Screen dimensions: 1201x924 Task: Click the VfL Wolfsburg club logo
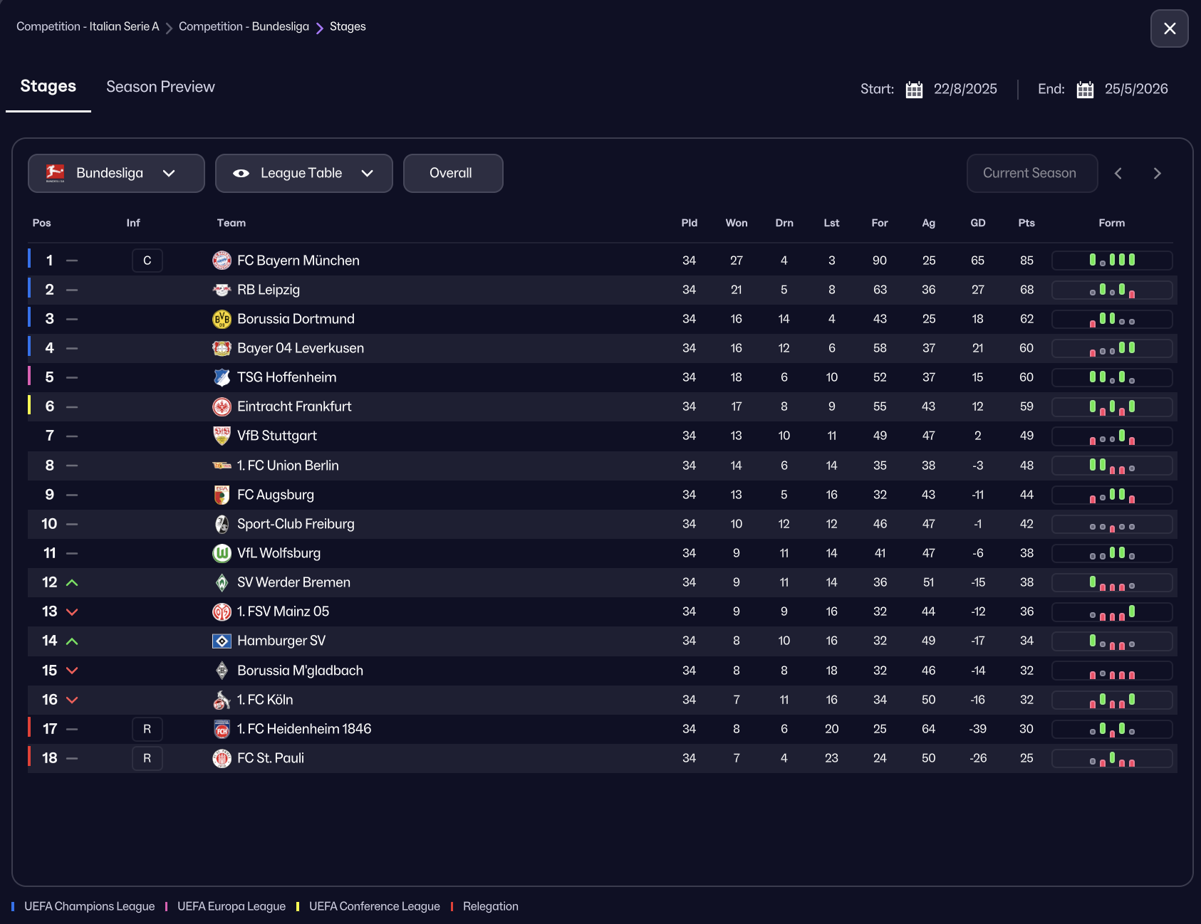point(222,553)
